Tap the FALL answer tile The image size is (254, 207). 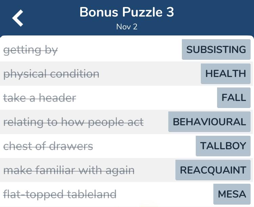[234, 98]
